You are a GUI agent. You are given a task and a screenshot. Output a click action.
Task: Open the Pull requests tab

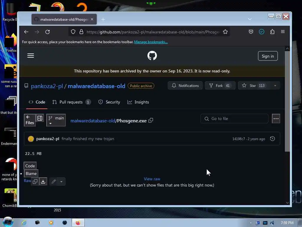[71, 102]
